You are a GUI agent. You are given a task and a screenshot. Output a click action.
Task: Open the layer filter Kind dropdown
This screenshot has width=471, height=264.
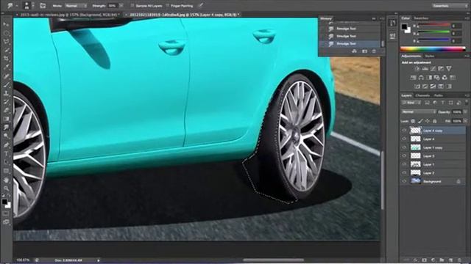tap(411, 103)
